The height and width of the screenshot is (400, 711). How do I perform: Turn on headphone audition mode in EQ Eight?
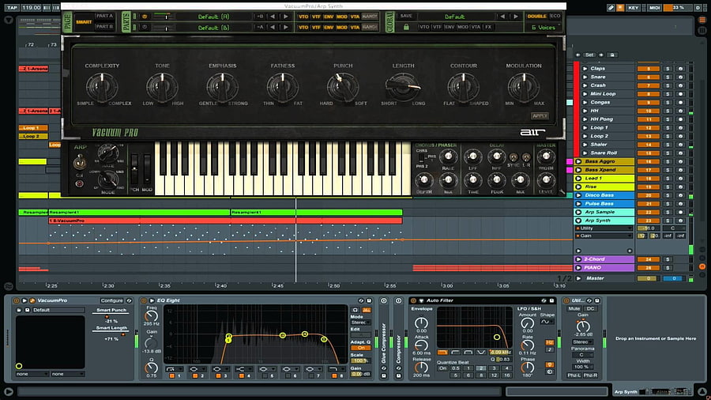(x=355, y=310)
